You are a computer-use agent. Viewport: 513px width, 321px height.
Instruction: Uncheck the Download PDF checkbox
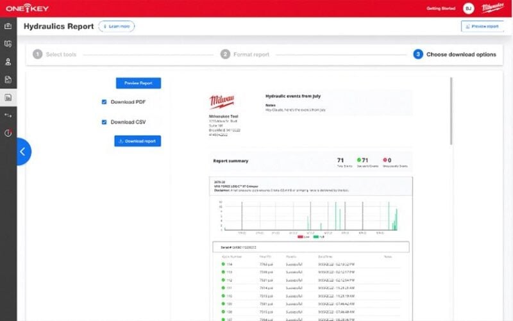104,102
